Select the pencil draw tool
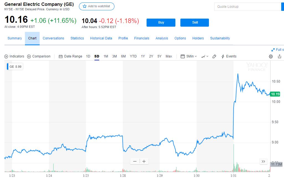 click(214, 56)
